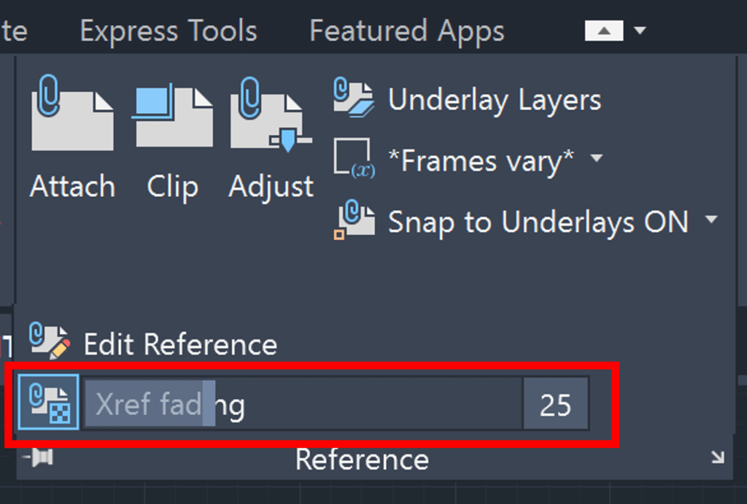This screenshot has width=747, height=504.
Task: Click the Edit Reference label
Action: [179, 344]
